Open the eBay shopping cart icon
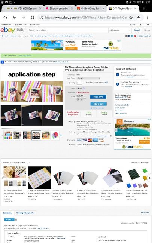152x243 pixels. (148, 24)
